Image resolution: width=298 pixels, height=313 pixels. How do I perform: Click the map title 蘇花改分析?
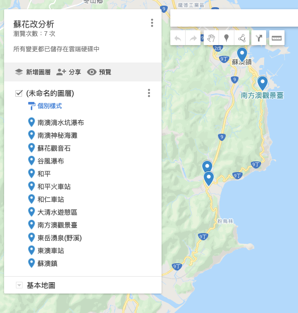(34, 25)
